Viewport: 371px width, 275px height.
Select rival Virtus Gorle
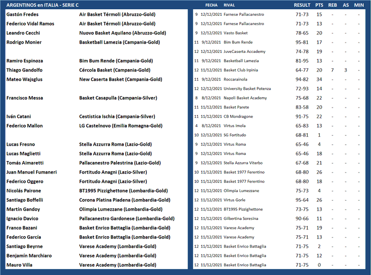tap(235, 200)
